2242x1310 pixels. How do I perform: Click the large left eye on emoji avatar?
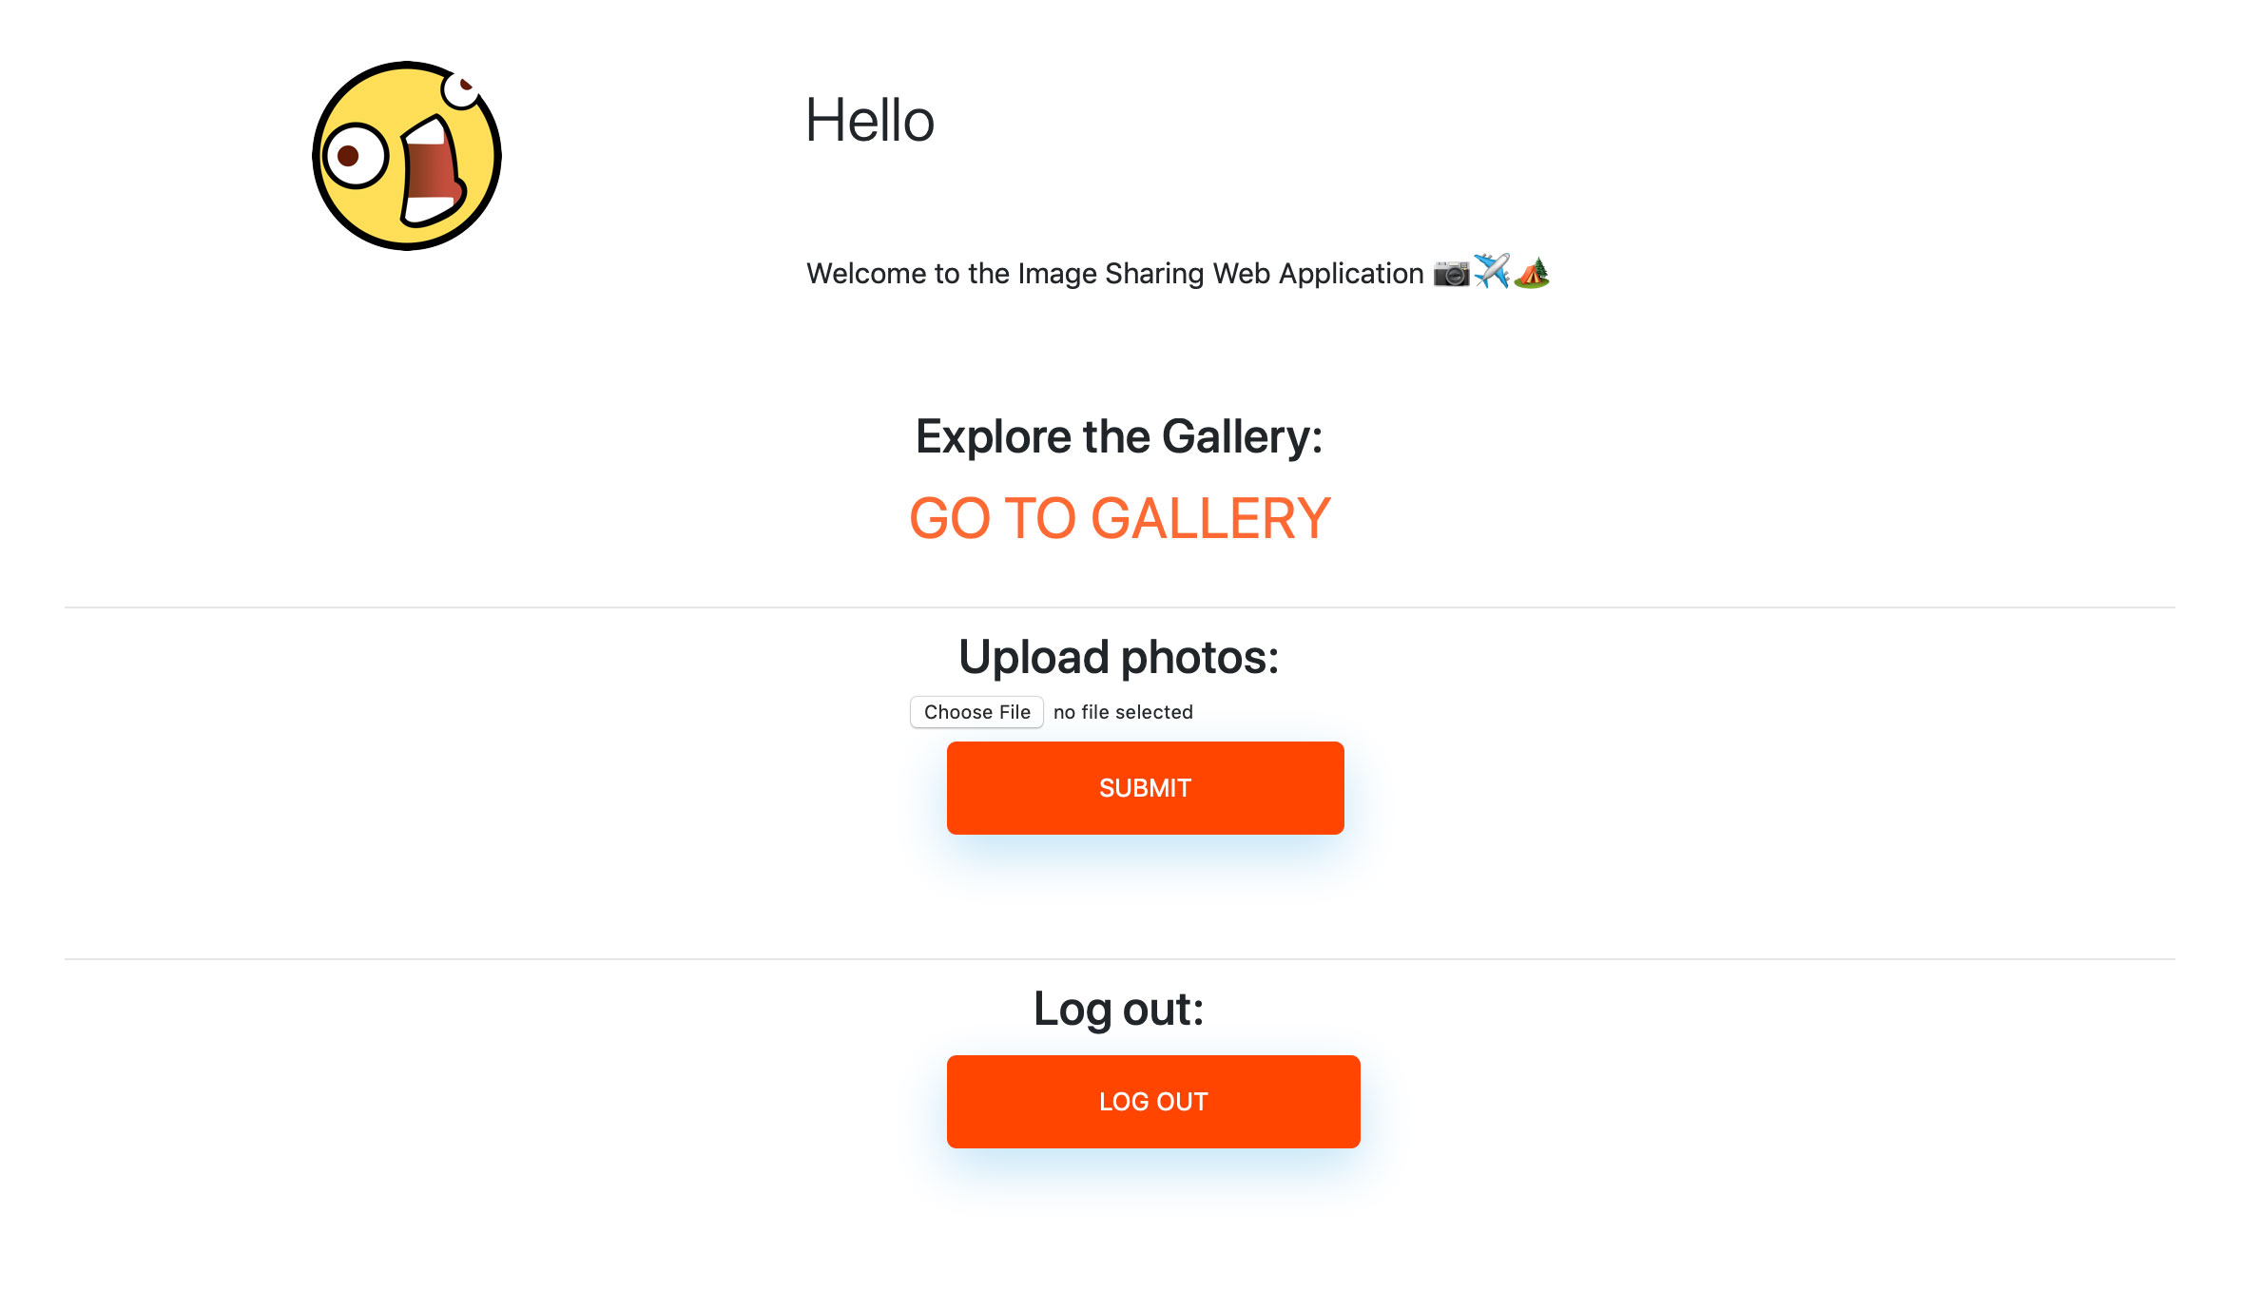click(354, 155)
